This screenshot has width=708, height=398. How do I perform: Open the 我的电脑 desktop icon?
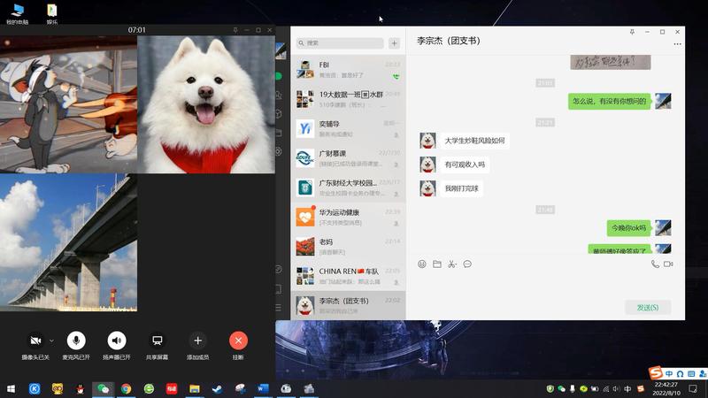(17, 14)
